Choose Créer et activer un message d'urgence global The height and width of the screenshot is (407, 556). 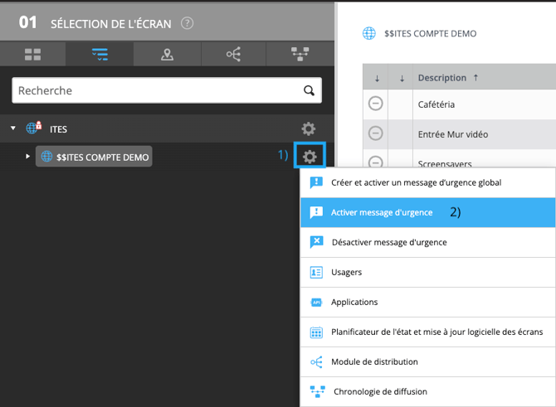pos(415,182)
